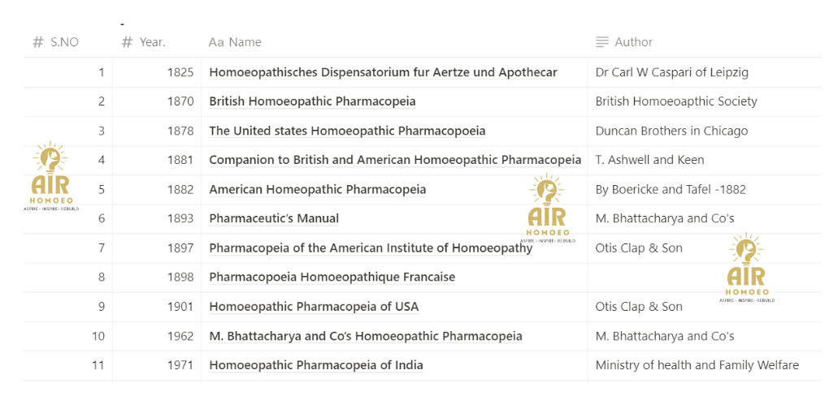The height and width of the screenshot is (409, 838).
Task: Click the AIR Homoeo logo near row 4
Action: [49, 176]
